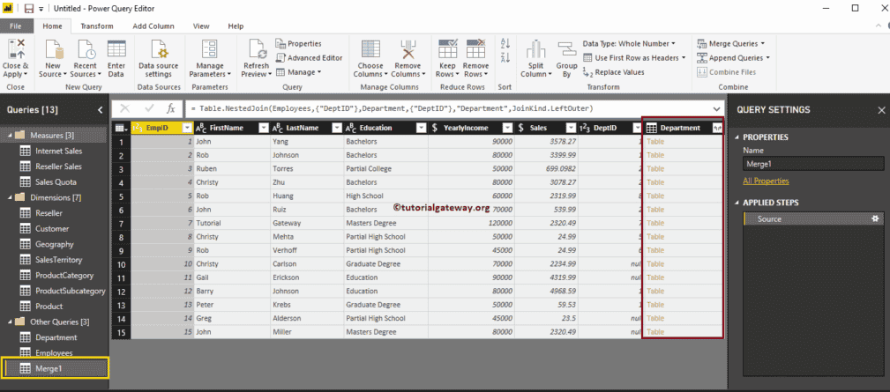Expand the Department column with its expand icon
The width and height of the screenshot is (890, 392).
(x=717, y=128)
